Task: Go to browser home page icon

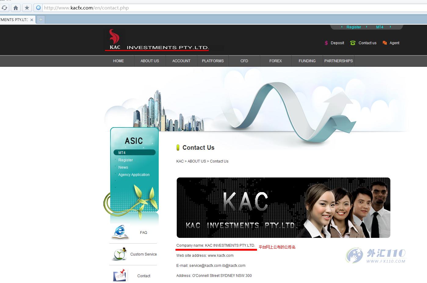Action: pyautogui.click(x=16, y=8)
